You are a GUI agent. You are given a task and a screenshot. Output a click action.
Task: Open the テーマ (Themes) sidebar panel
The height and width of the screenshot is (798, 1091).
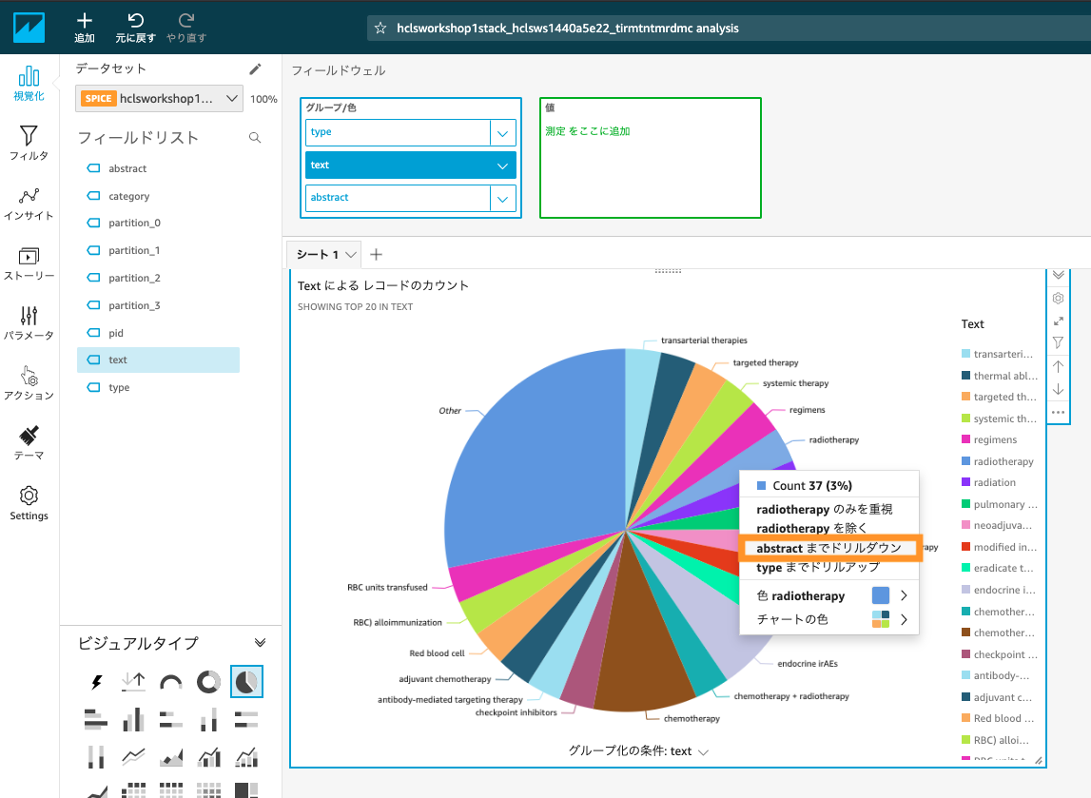[29, 443]
